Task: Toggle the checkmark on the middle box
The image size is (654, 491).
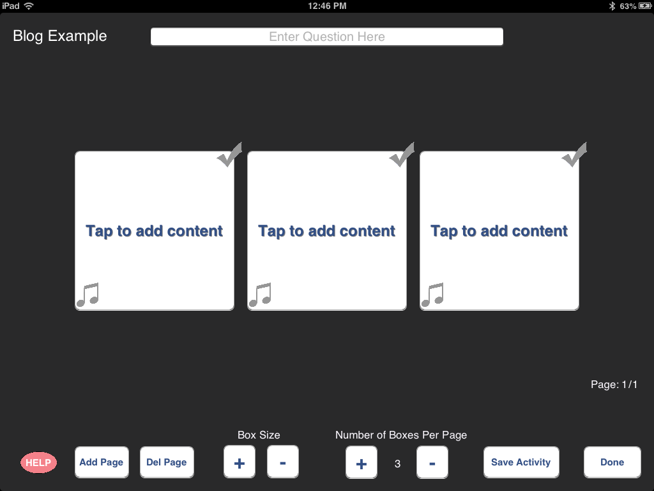Action: pyautogui.click(x=402, y=155)
